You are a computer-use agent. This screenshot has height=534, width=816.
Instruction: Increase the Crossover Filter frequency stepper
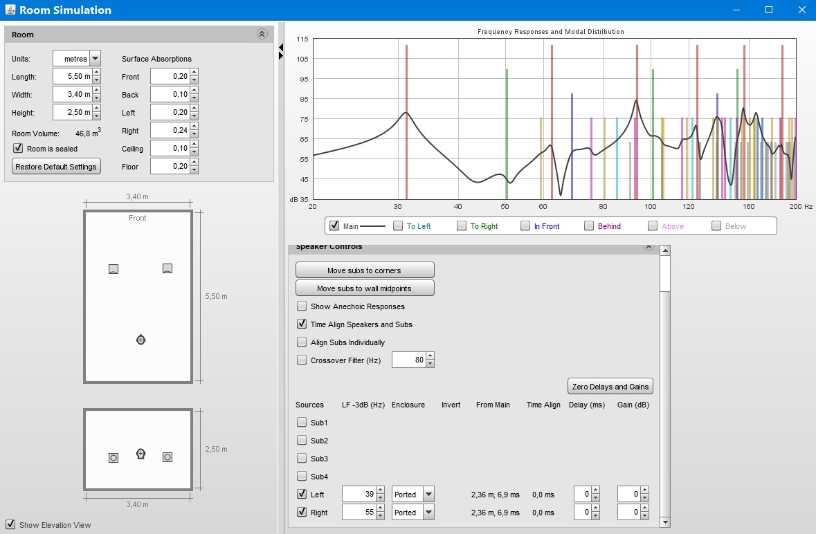[430, 357]
